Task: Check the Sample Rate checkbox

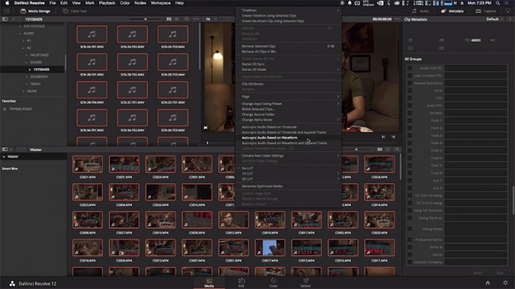Action: (410, 83)
